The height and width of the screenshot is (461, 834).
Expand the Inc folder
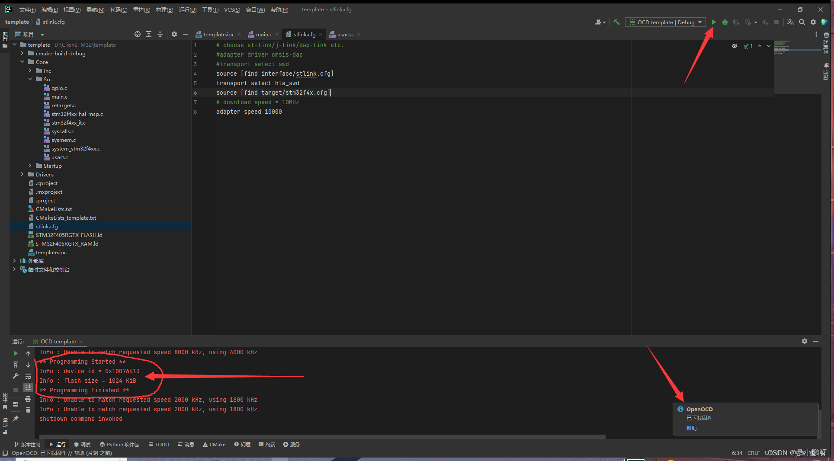30,70
